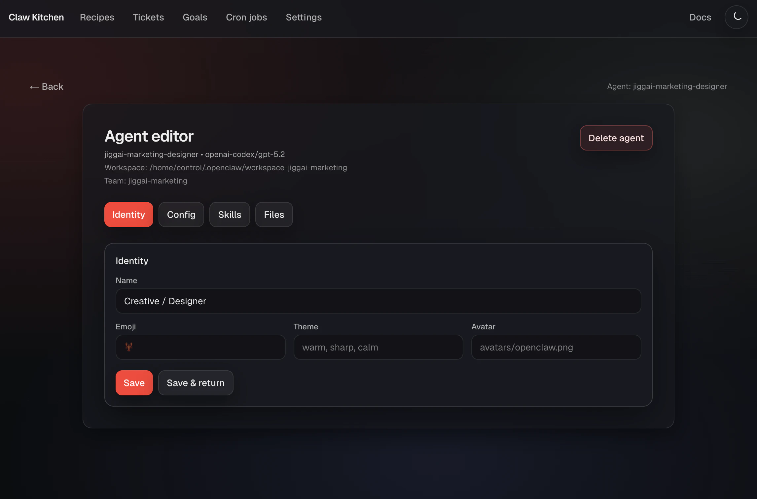The width and height of the screenshot is (757, 499).
Task: Toggle dark mode with moon icon
Action: pos(736,17)
